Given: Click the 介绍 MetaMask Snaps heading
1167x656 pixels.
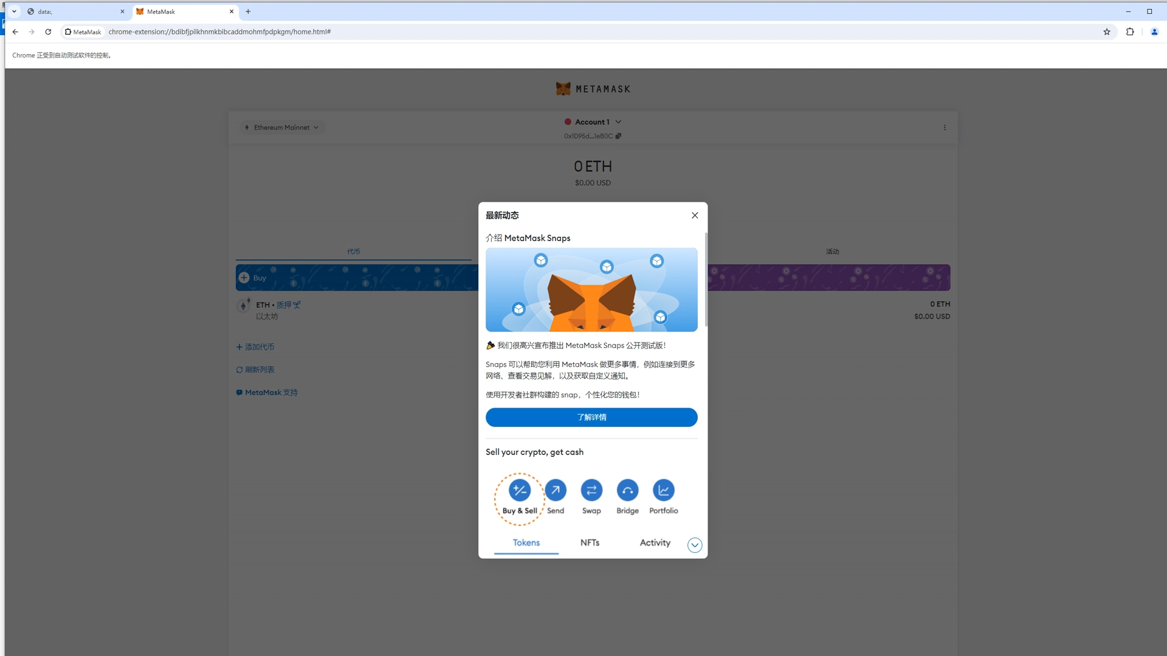Looking at the screenshot, I should pyautogui.click(x=528, y=238).
